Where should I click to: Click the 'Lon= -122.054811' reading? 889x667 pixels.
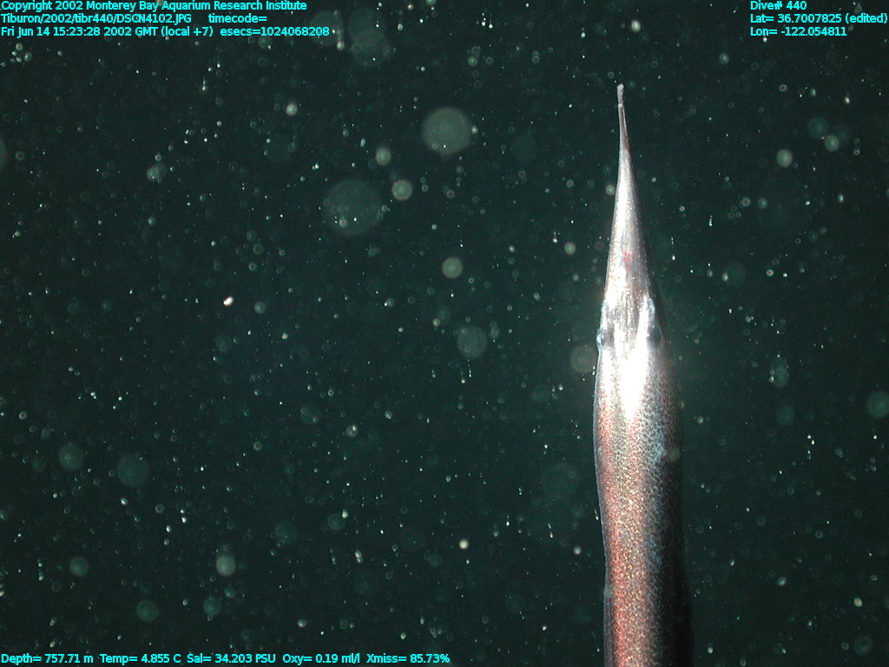[x=799, y=32]
